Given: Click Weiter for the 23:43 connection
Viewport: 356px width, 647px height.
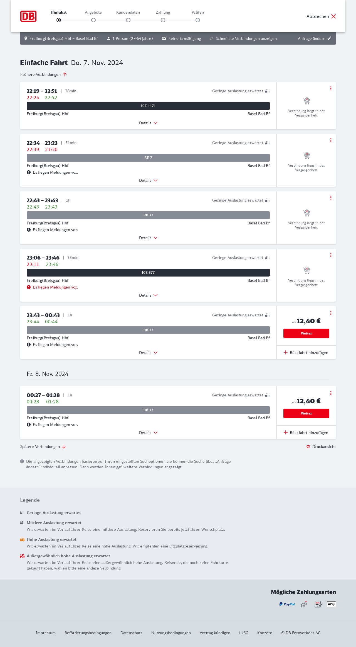Looking at the screenshot, I should pyautogui.click(x=306, y=333).
